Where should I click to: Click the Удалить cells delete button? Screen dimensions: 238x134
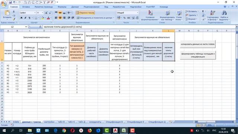[192, 15]
